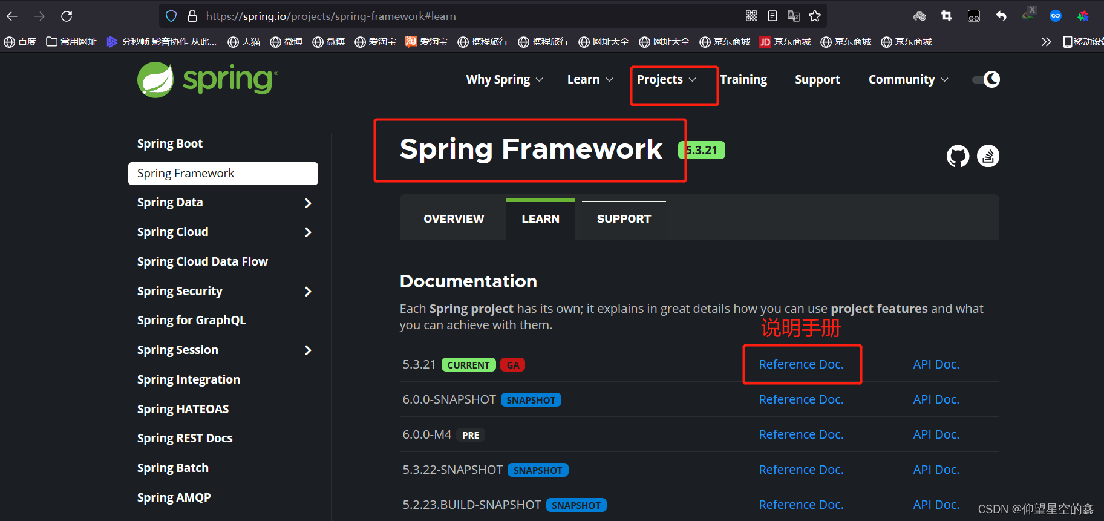This screenshot has width=1104, height=521.
Task: Select Spring Boot in sidebar
Action: pos(170,143)
